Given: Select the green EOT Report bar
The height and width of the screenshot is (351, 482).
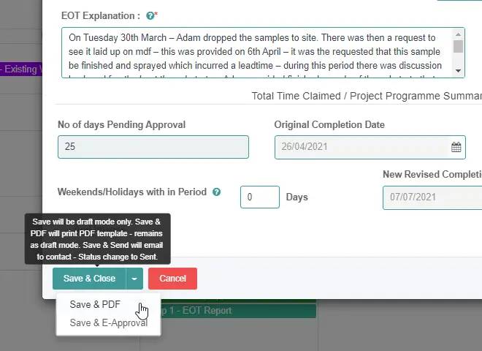Looking at the screenshot, I should tap(241, 311).
